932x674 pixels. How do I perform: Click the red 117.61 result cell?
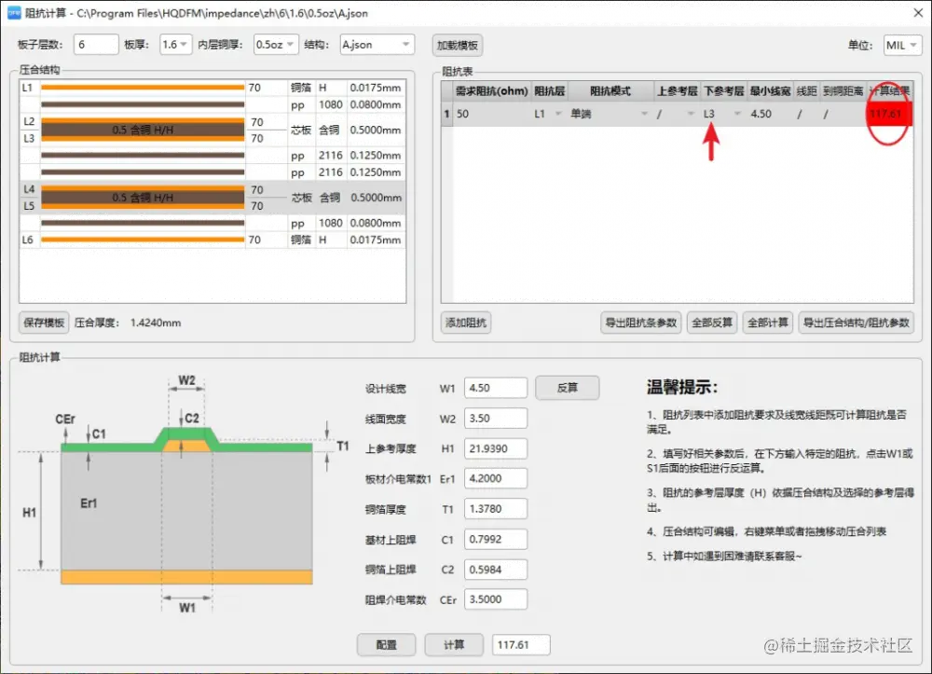click(888, 114)
